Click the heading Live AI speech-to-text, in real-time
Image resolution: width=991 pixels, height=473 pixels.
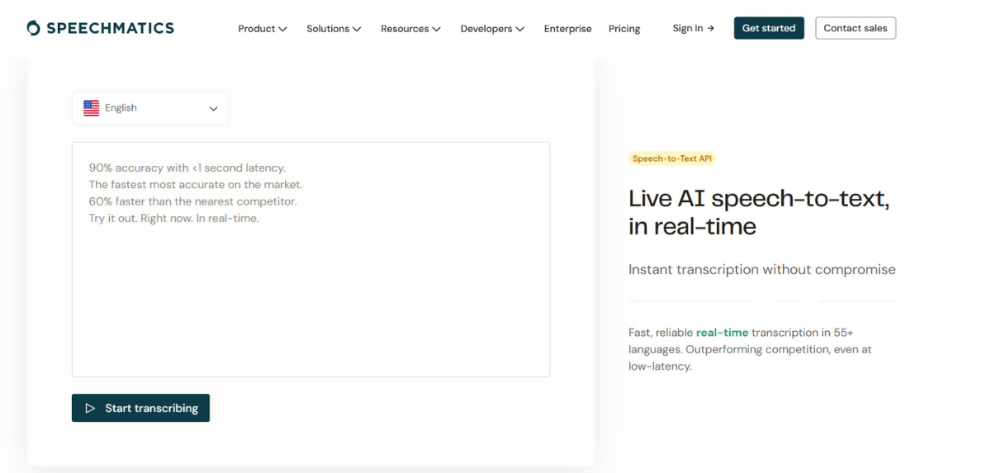click(x=759, y=212)
